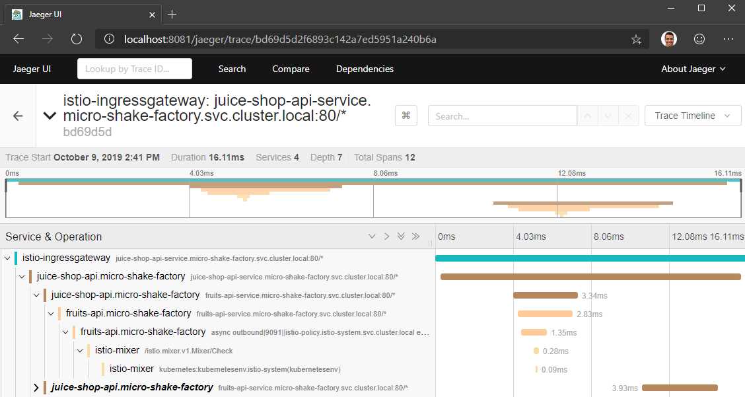Open the browser profile avatar
745x397 pixels.
(668, 39)
